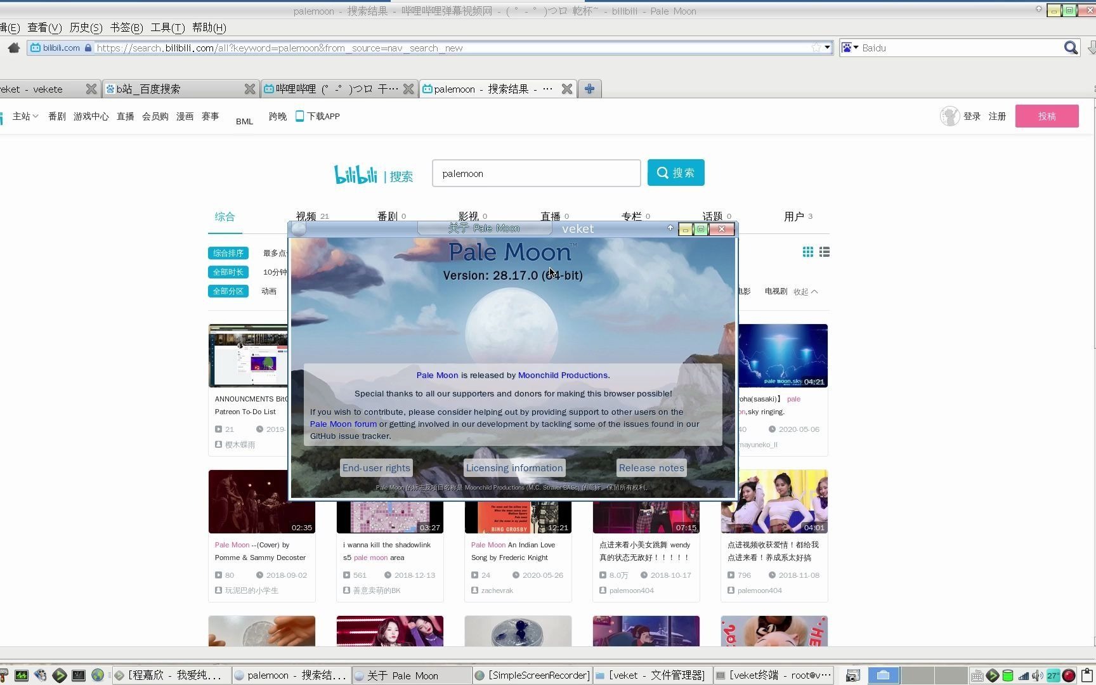Open 直播 in bilibili top navigation

[125, 116]
